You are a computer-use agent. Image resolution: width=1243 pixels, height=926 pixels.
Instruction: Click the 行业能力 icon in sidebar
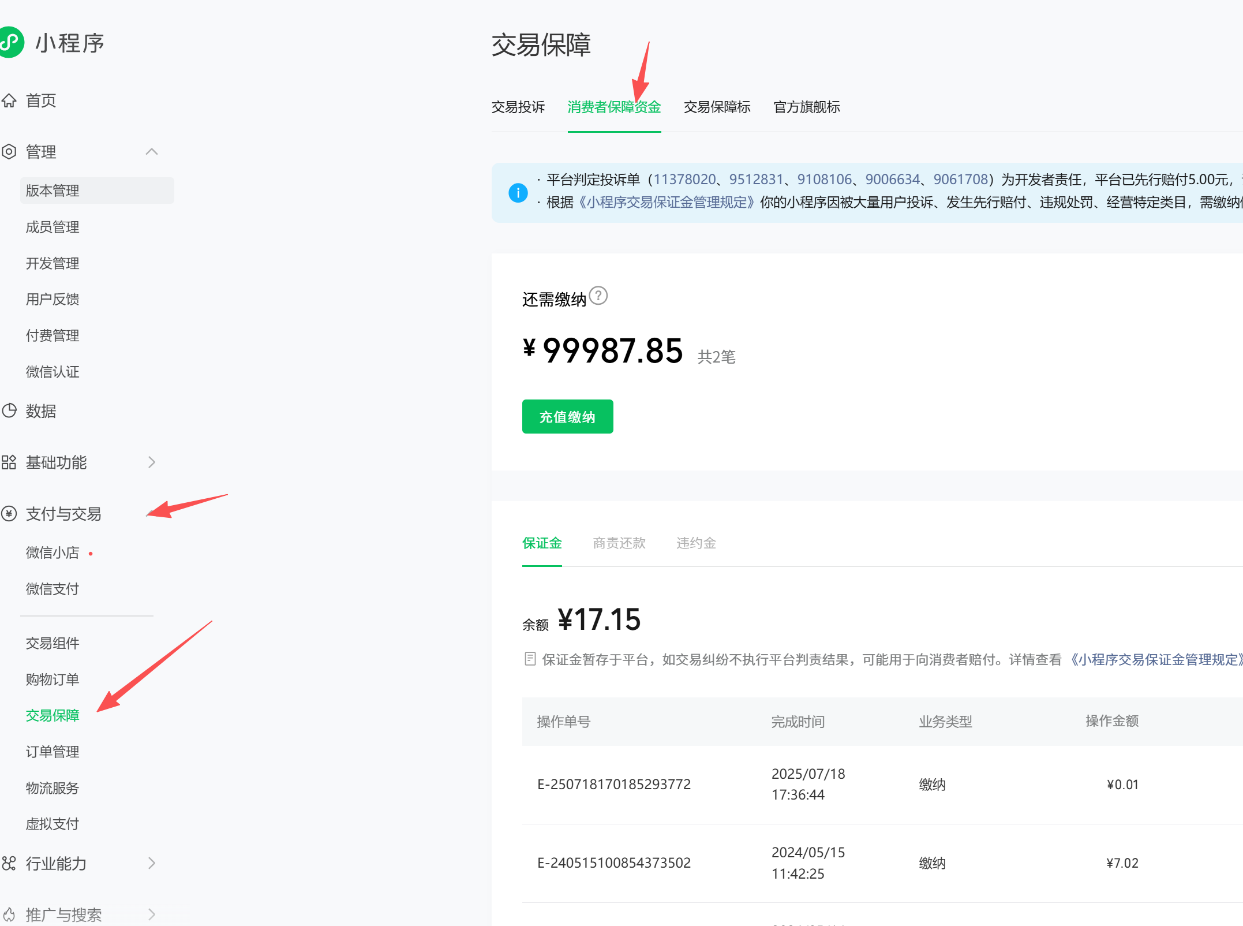[x=9, y=864]
